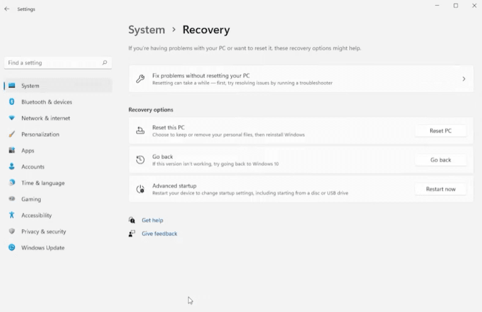Image resolution: width=482 pixels, height=312 pixels.
Task: Open Bluetooth & devices settings
Action: 58,102
